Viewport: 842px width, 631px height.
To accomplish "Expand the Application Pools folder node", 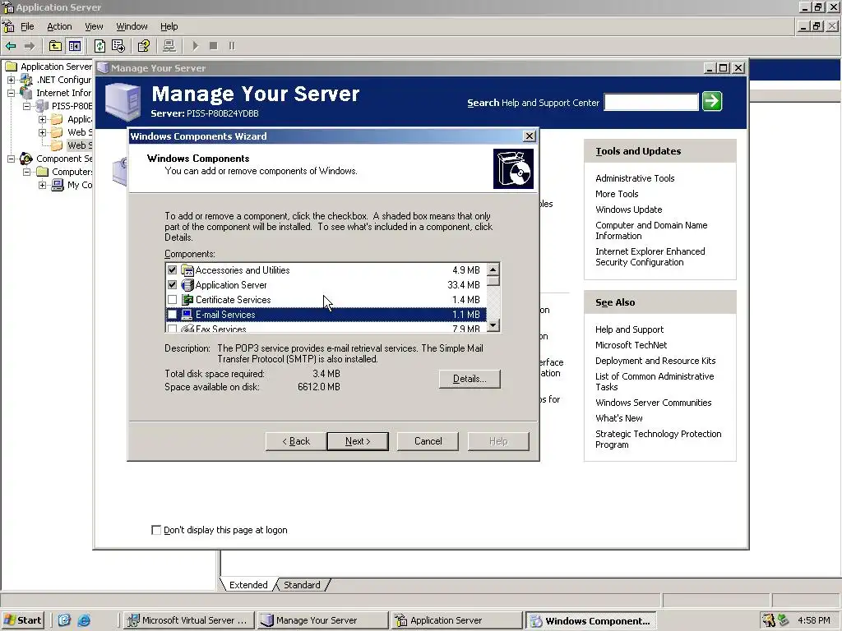I will (x=42, y=119).
